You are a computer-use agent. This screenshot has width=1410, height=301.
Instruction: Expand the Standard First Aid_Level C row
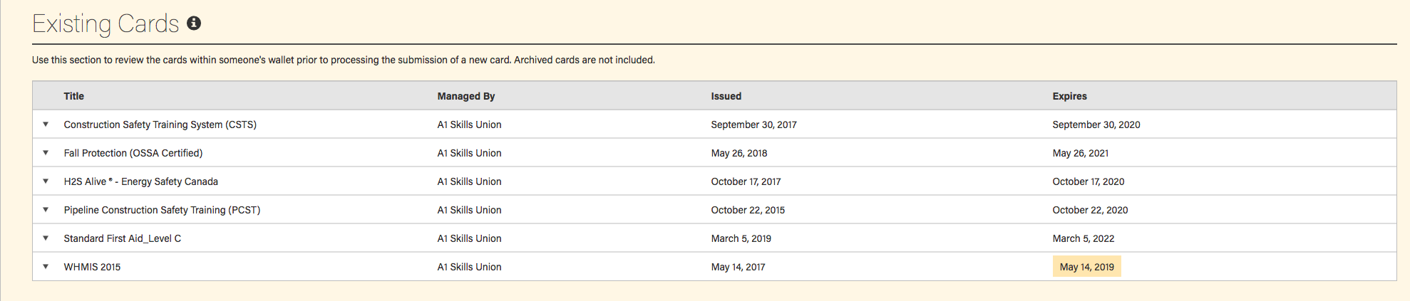(x=46, y=238)
